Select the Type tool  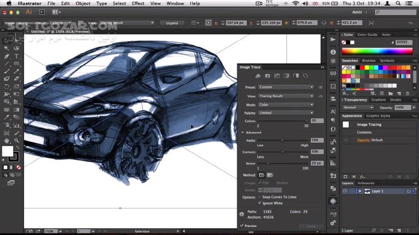(16, 56)
